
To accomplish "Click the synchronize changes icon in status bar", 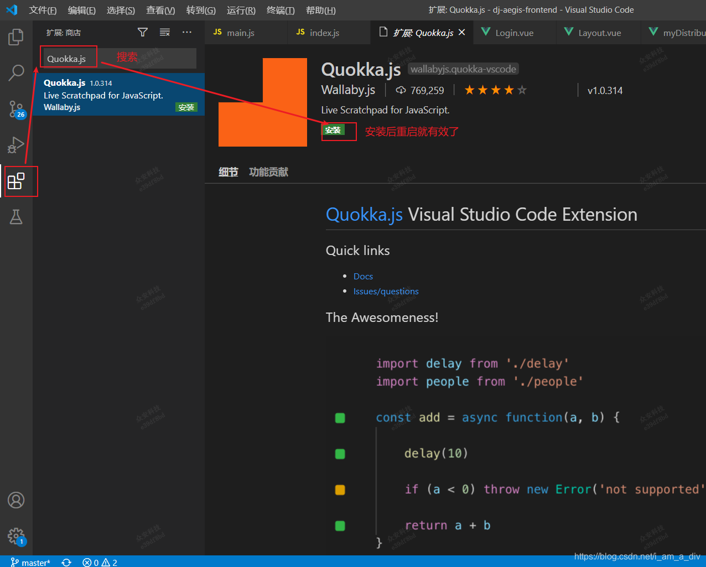I will (x=66, y=562).
